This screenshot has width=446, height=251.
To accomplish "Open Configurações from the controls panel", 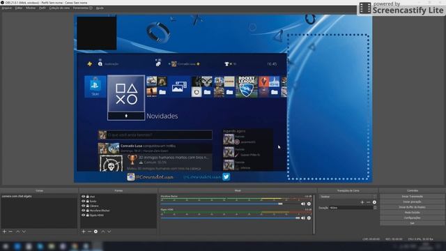I will pos(412,218).
